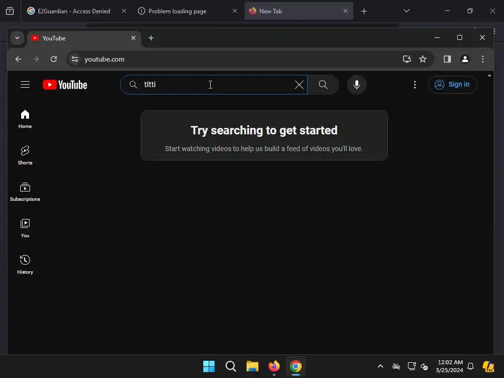The image size is (504, 378).
Task: Close the Problem loading page tab
Action: [x=235, y=11]
